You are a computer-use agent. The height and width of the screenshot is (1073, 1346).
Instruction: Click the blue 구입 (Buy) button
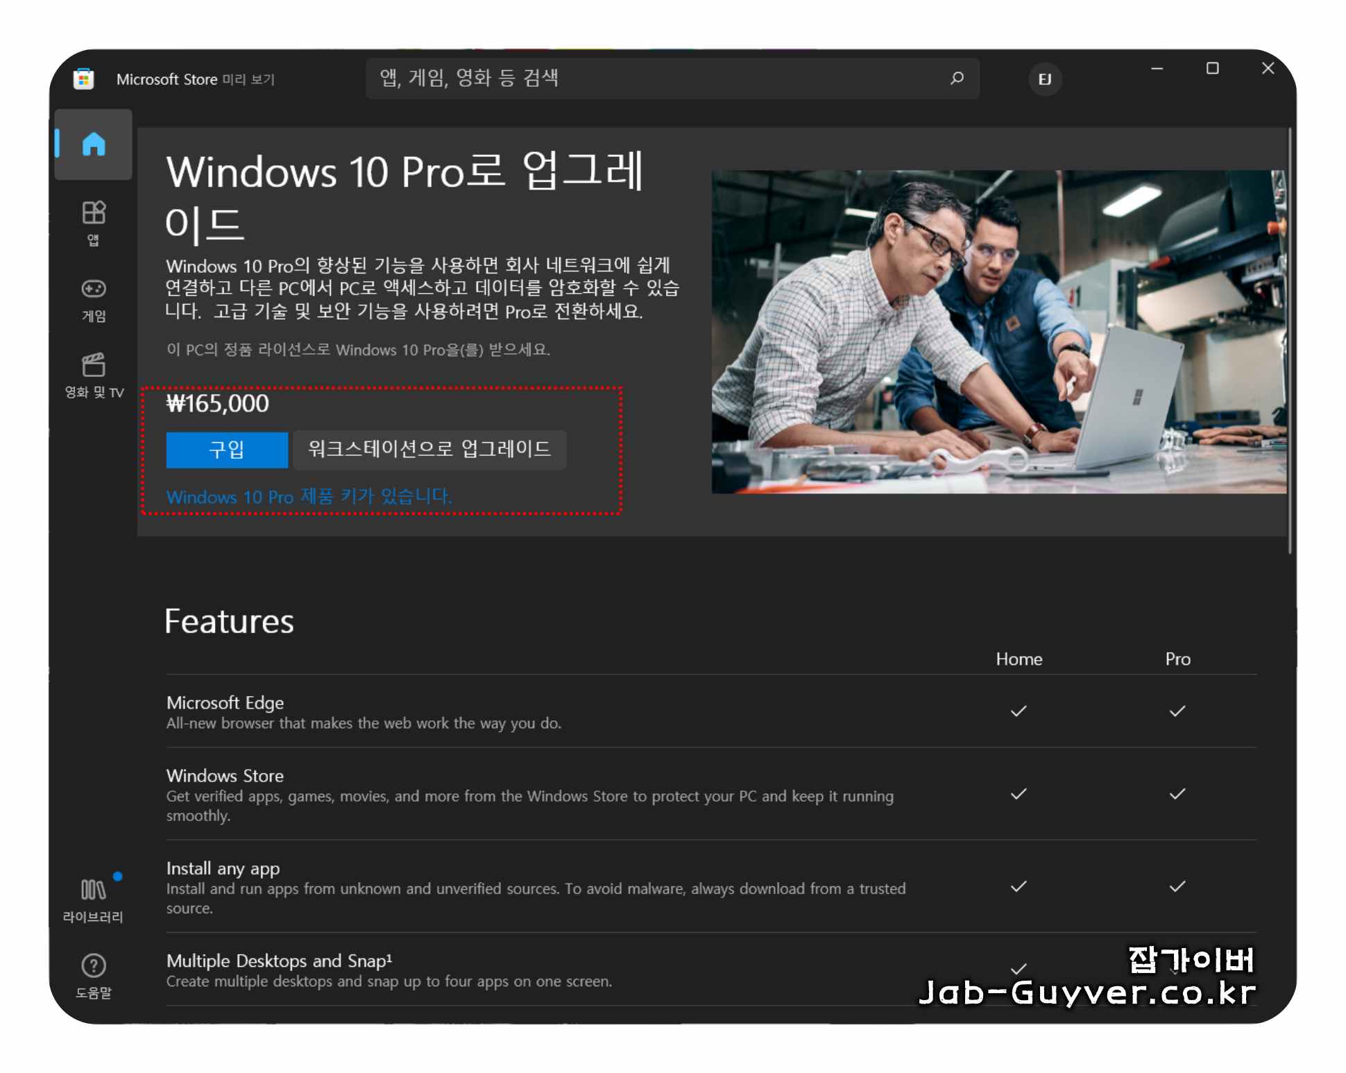coord(227,450)
